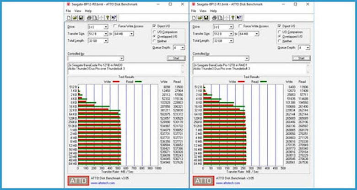Open the File menu in R1 window
Viewport: 357px width, 190px height.
pos(194,11)
